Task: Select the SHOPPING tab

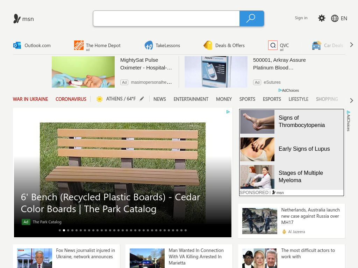Action: (x=327, y=99)
